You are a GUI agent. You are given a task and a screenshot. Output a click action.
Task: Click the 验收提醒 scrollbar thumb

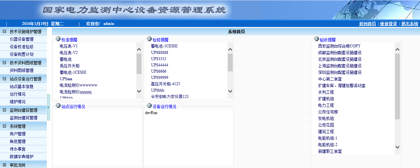click(397, 86)
